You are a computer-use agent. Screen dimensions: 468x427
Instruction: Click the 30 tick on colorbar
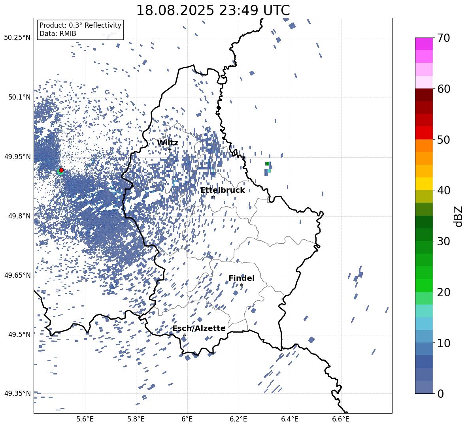[443, 241]
